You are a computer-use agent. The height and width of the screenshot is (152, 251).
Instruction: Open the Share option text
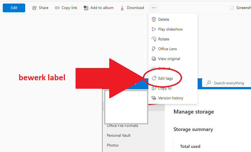(44, 8)
